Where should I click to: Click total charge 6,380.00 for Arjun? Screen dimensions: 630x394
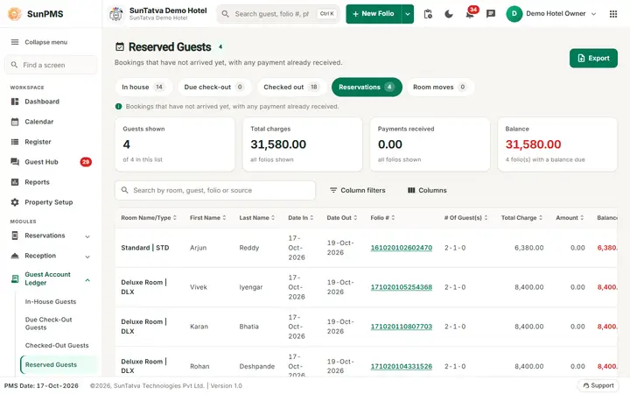click(528, 248)
